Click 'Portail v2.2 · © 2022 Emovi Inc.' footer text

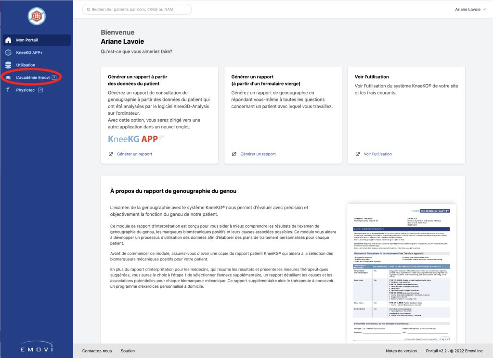point(454,351)
